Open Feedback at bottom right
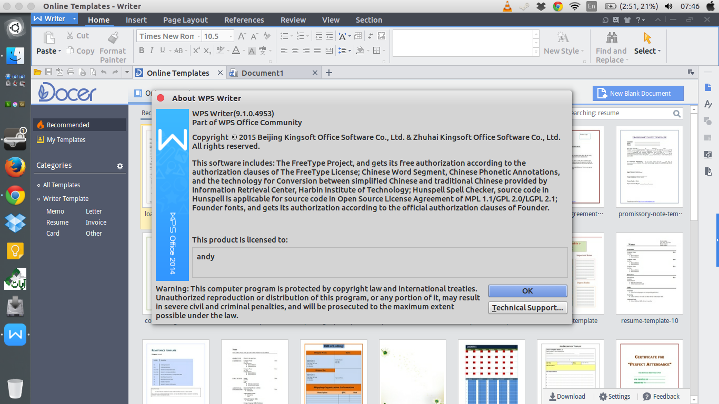 661,397
